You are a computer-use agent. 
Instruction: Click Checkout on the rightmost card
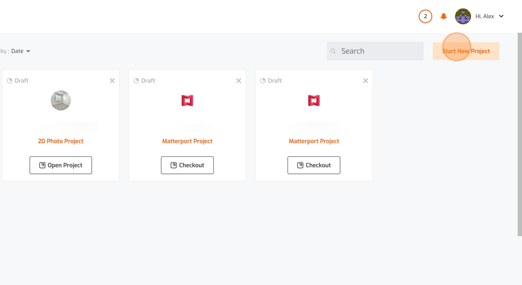314,165
